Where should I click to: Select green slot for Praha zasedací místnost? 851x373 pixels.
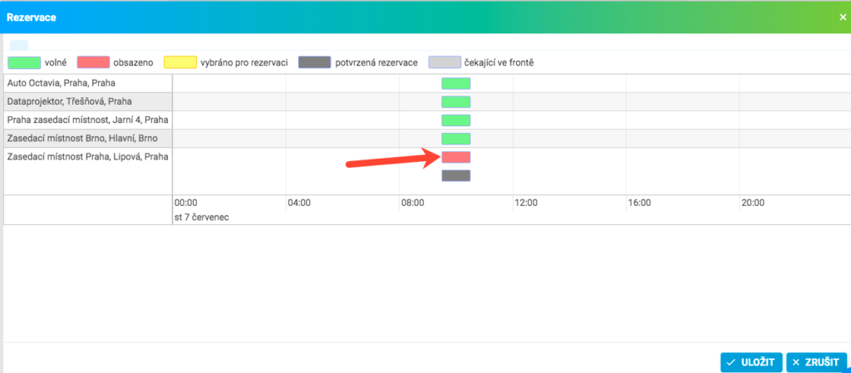[456, 120]
